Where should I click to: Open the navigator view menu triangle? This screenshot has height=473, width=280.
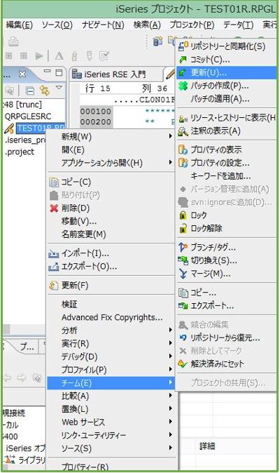[x=59, y=88]
